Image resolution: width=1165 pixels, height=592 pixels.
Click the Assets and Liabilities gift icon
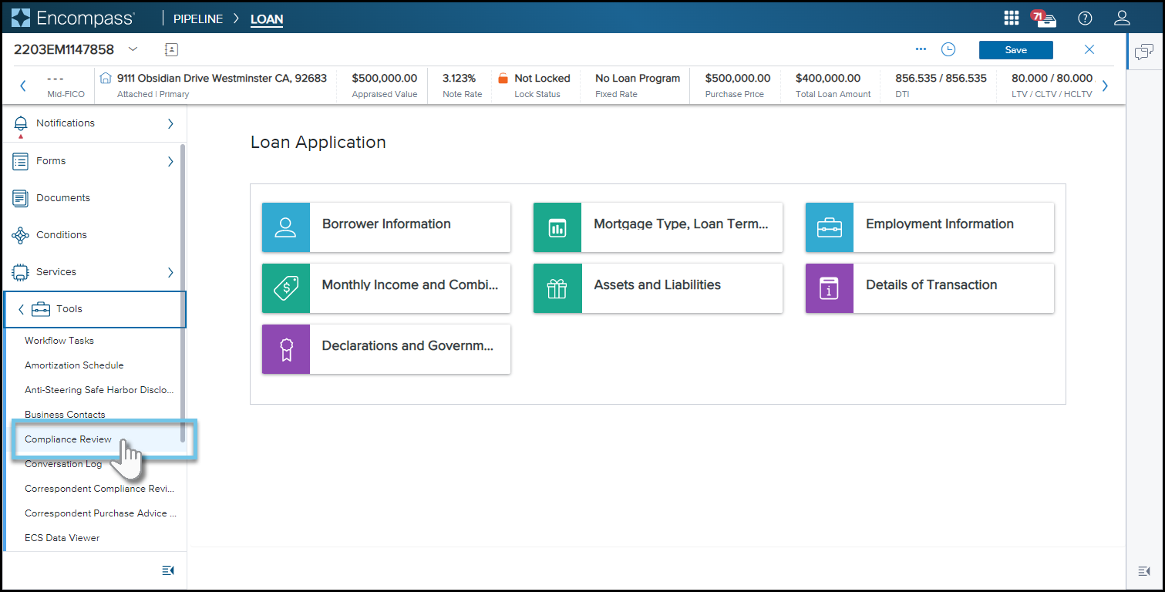pyautogui.click(x=557, y=288)
